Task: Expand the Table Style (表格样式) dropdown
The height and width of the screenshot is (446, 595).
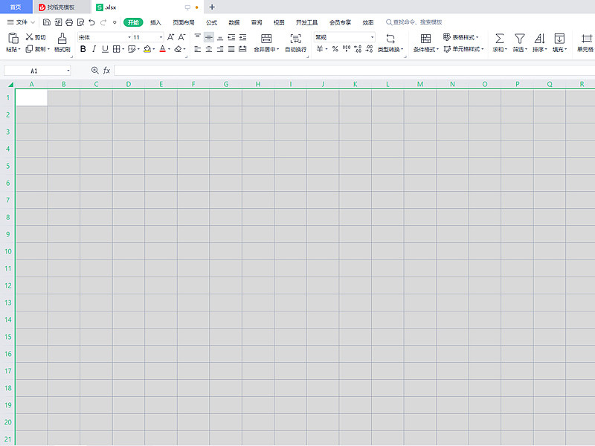Action: coord(477,37)
